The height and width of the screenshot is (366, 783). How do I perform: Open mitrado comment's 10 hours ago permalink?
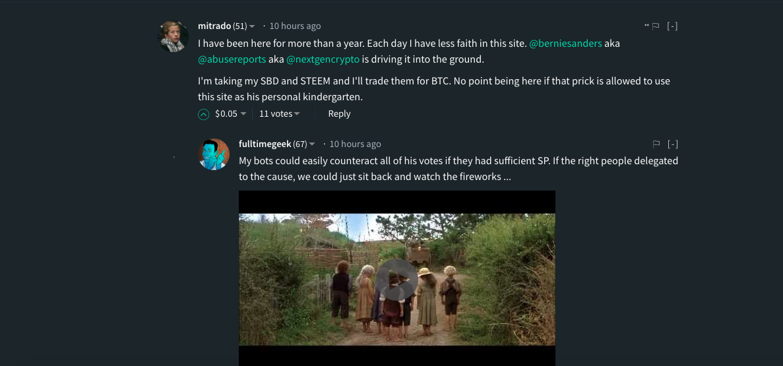click(295, 26)
